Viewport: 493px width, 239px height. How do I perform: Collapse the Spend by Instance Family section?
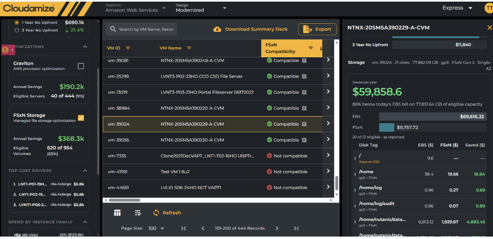[85, 222]
